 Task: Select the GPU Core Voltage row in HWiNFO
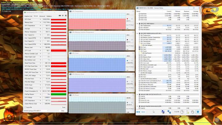tap(169, 44)
